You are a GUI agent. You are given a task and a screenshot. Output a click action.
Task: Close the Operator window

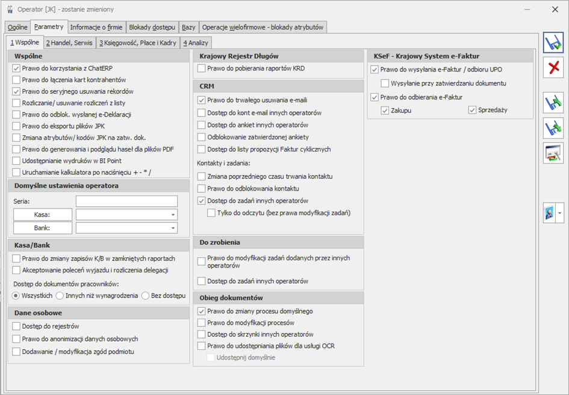click(x=555, y=10)
